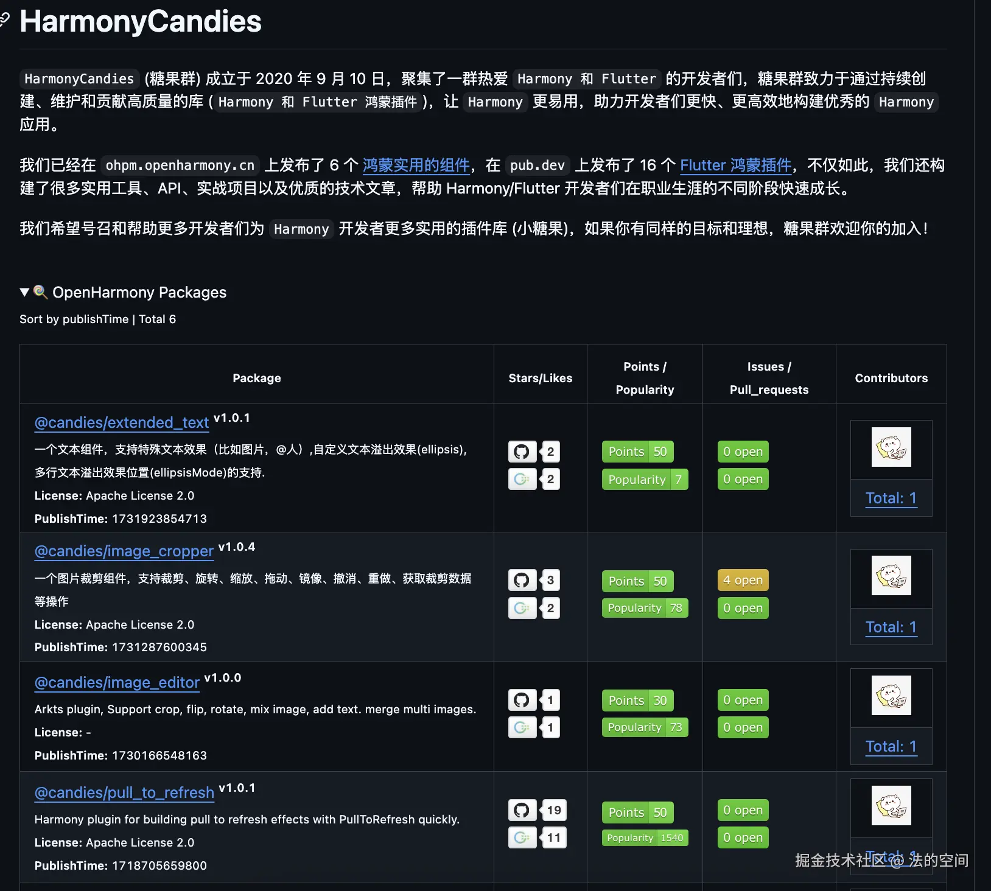Click the 4 open issues badge for image_cropper
Image resolution: width=991 pixels, height=891 pixels.
coord(742,580)
